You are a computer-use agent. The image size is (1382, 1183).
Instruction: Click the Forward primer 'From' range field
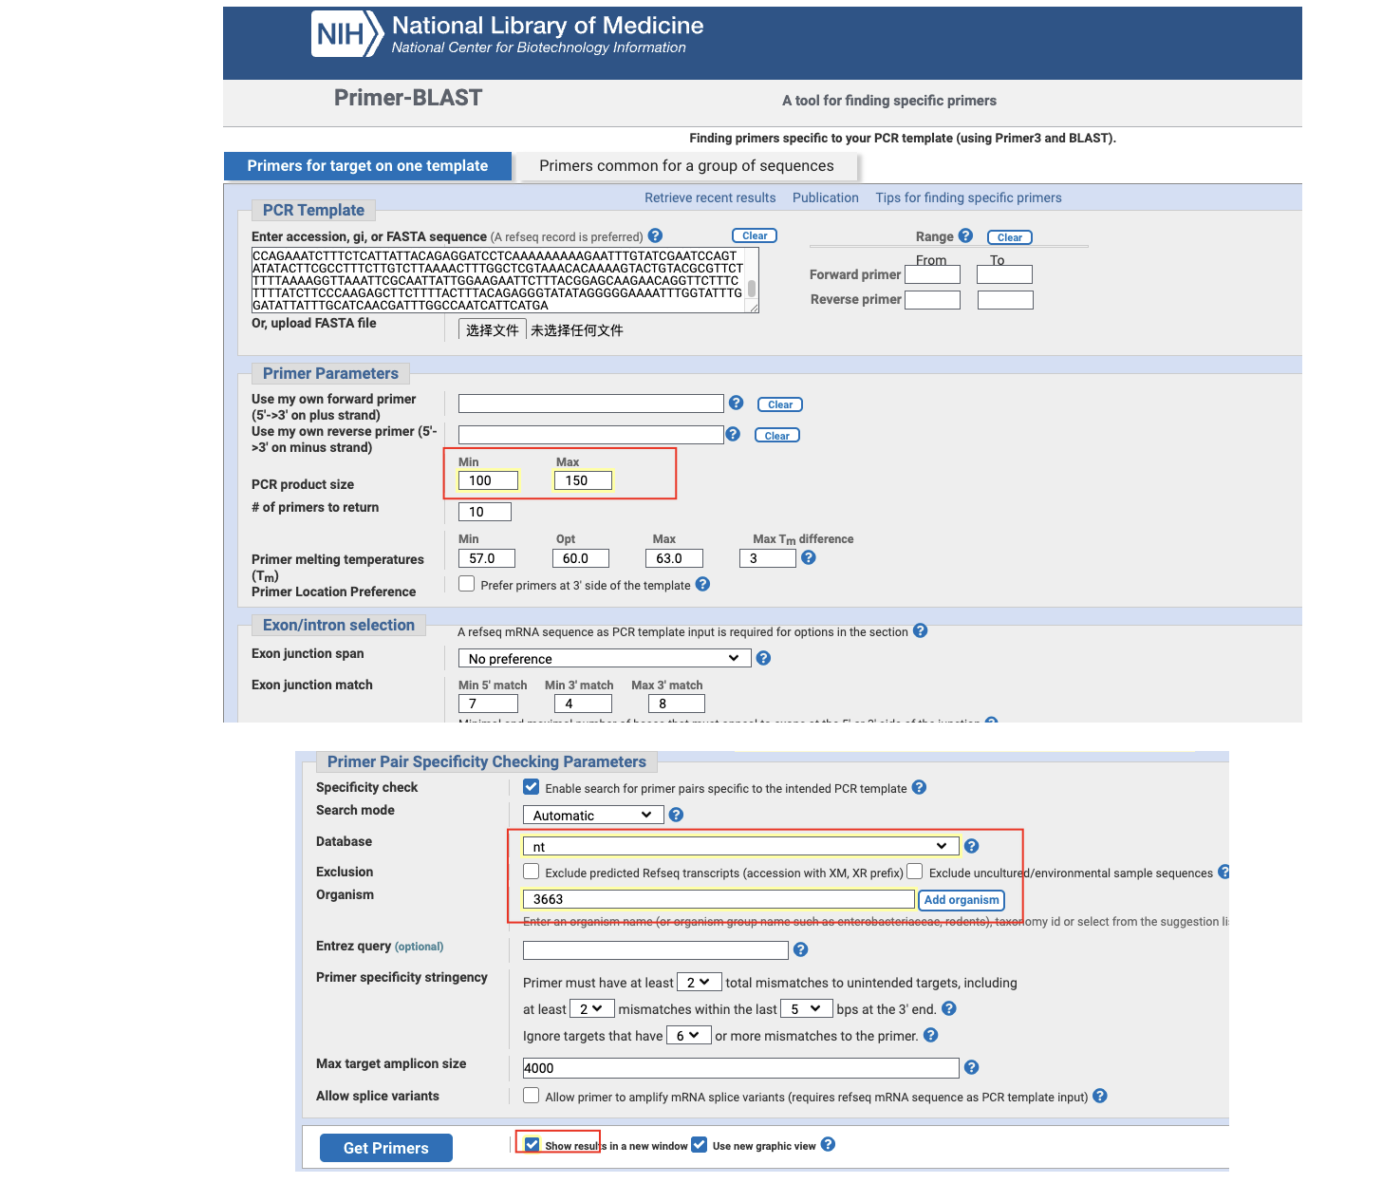coord(933,274)
